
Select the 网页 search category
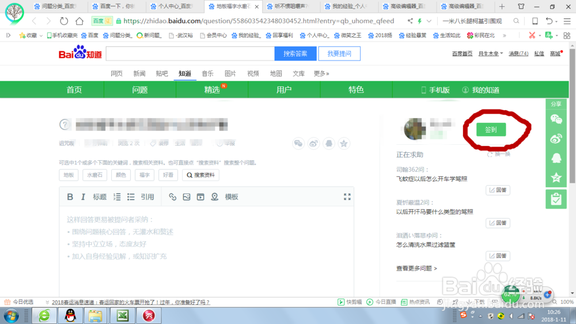116,74
